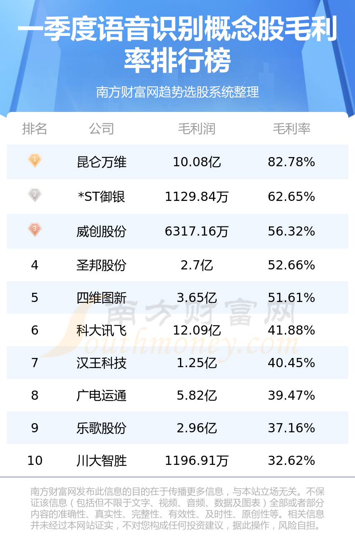
Task: Click the 毛利润 column header
Action: [x=197, y=129]
